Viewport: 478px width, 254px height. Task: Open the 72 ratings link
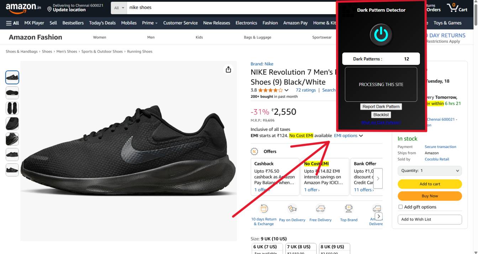pos(306,90)
